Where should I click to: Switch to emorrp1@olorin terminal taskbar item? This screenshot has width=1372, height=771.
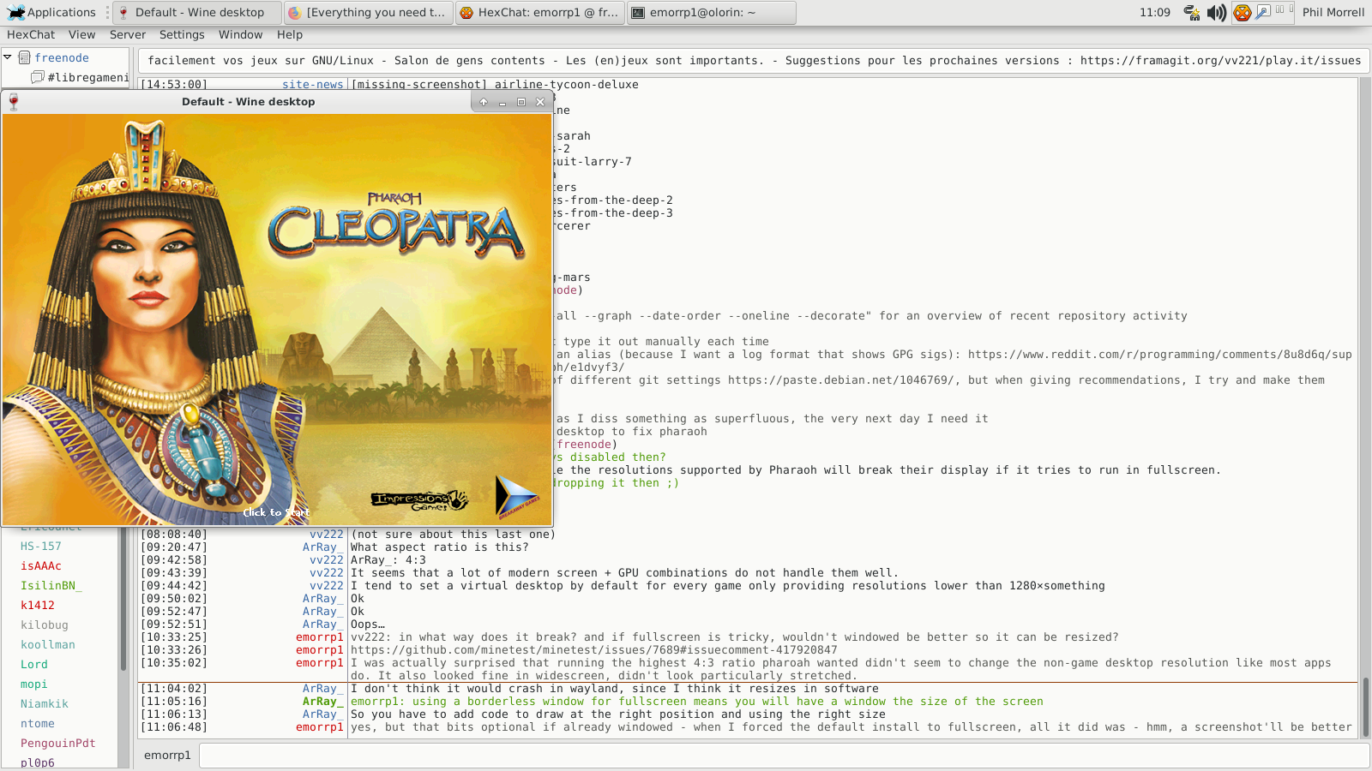pyautogui.click(x=712, y=12)
